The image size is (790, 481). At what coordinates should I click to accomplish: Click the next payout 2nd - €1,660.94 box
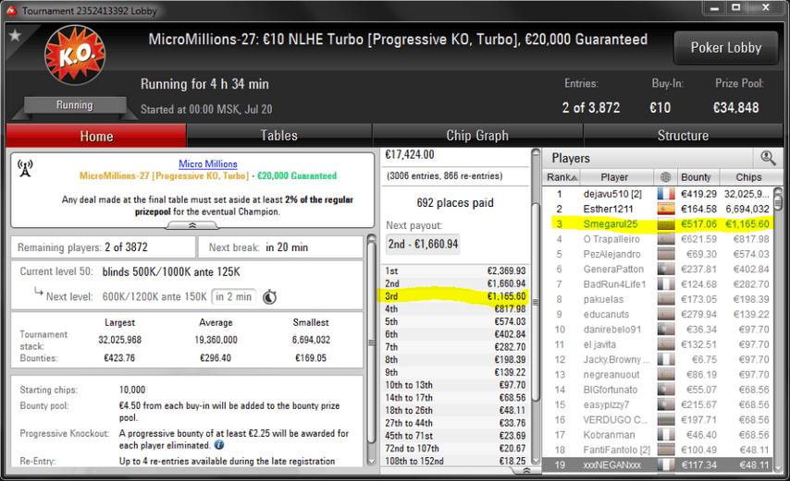click(x=423, y=245)
